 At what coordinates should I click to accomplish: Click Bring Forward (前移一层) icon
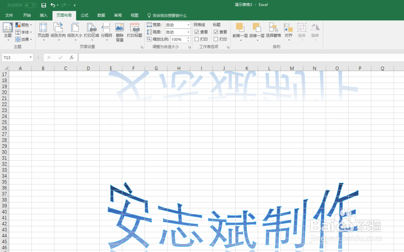point(240,27)
